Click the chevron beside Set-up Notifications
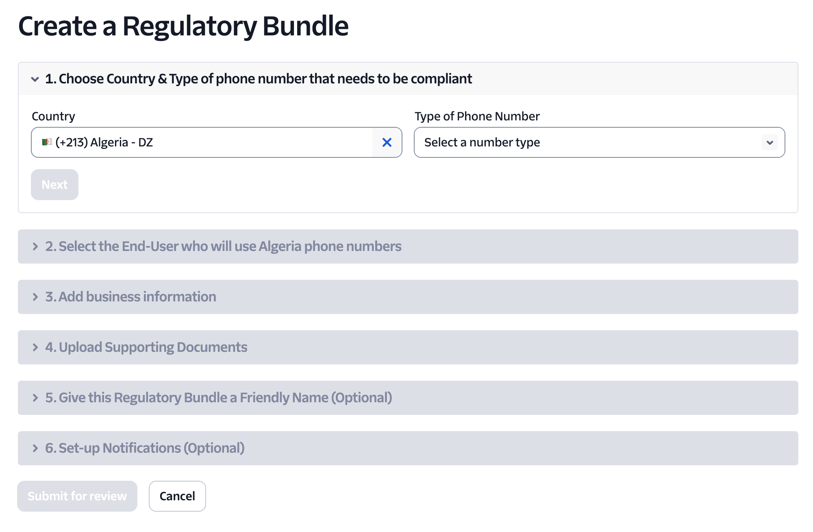The height and width of the screenshot is (532, 813). pyautogui.click(x=35, y=448)
